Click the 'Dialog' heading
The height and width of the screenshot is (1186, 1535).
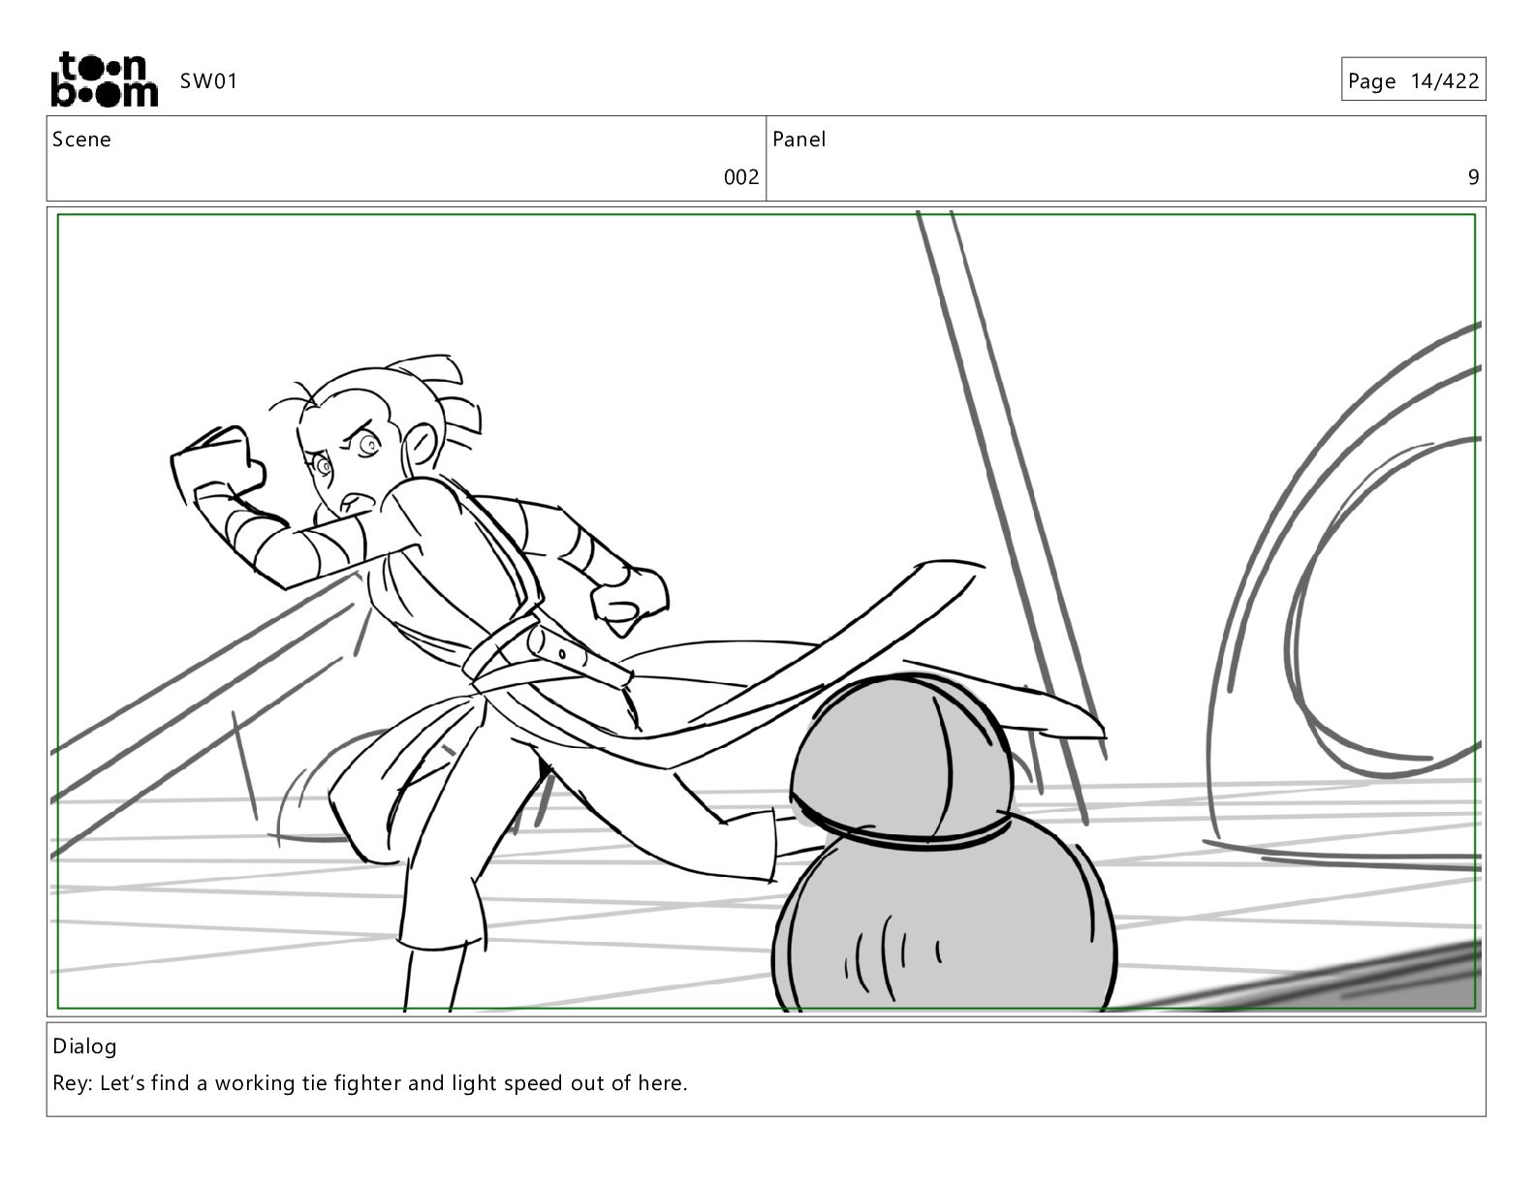point(84,1046)
